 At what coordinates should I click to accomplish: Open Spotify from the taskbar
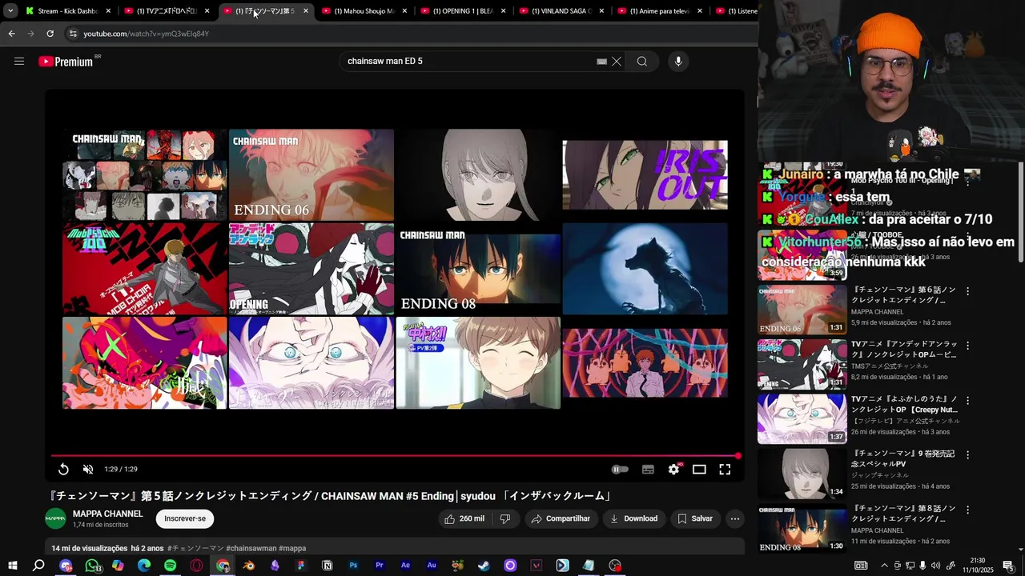click(x=170, y=566)
